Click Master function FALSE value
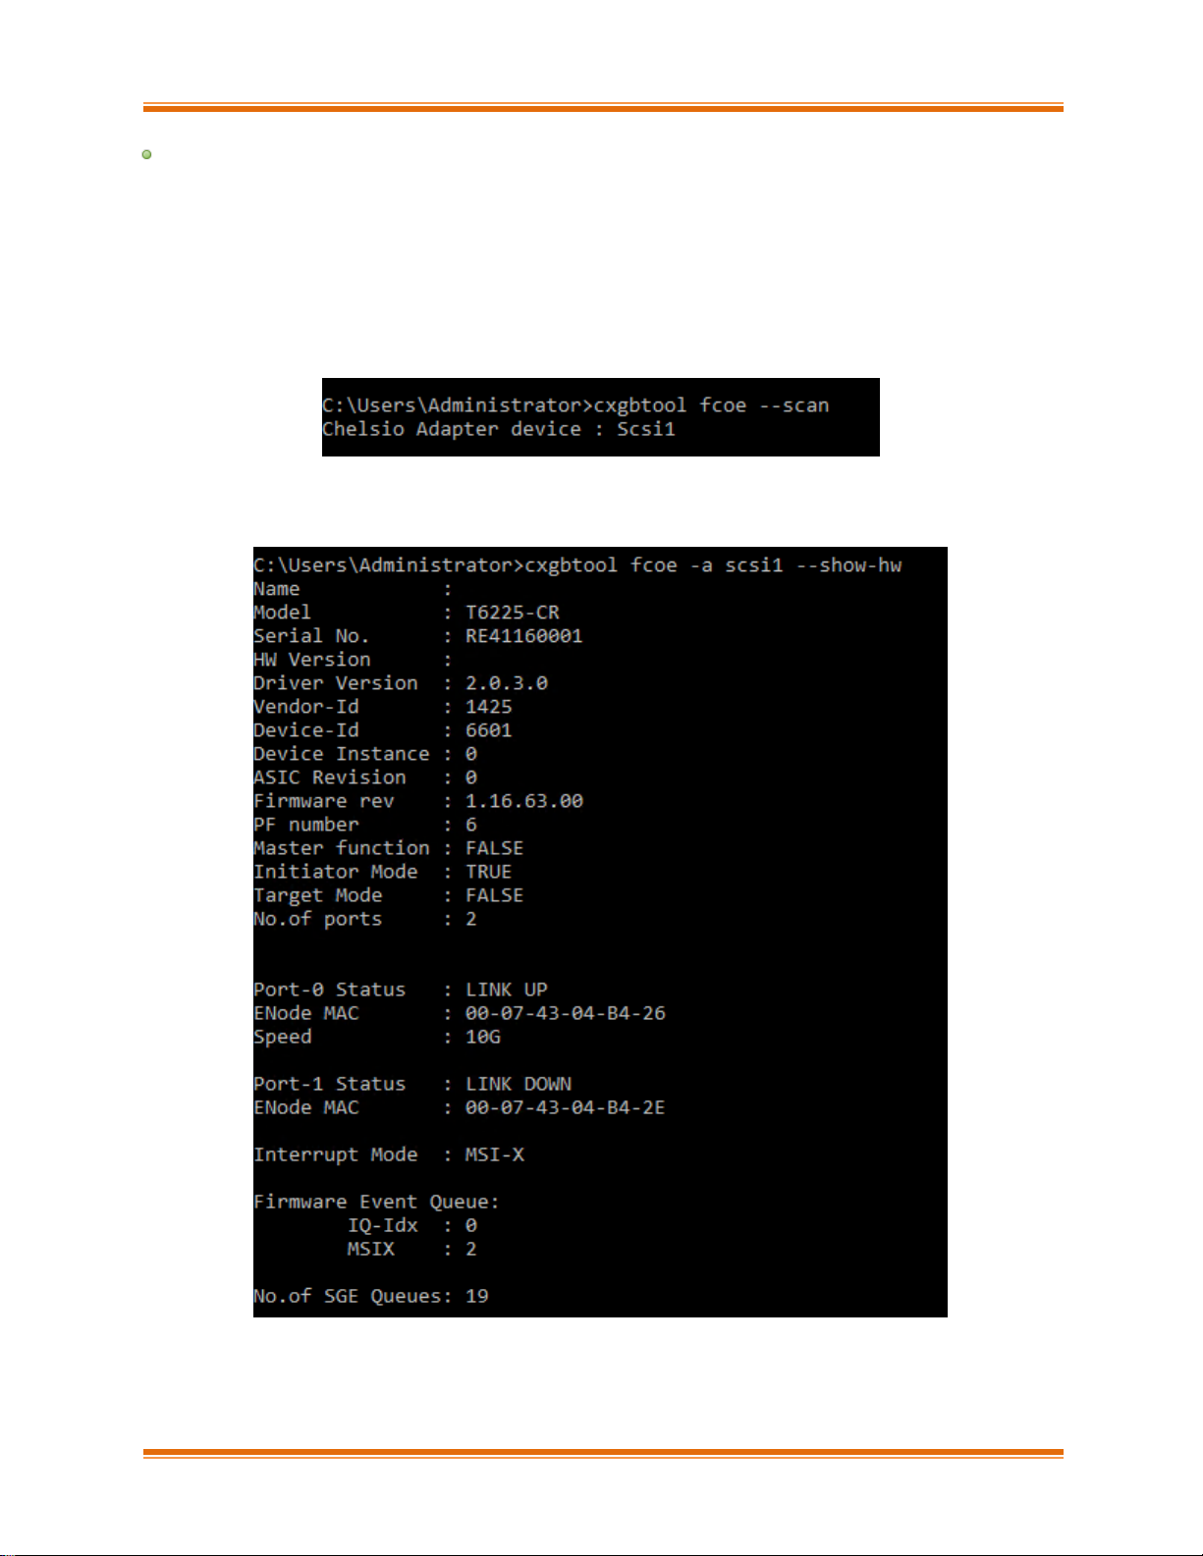This screenshot has width=1203, height=1556. tap(495, 848)
